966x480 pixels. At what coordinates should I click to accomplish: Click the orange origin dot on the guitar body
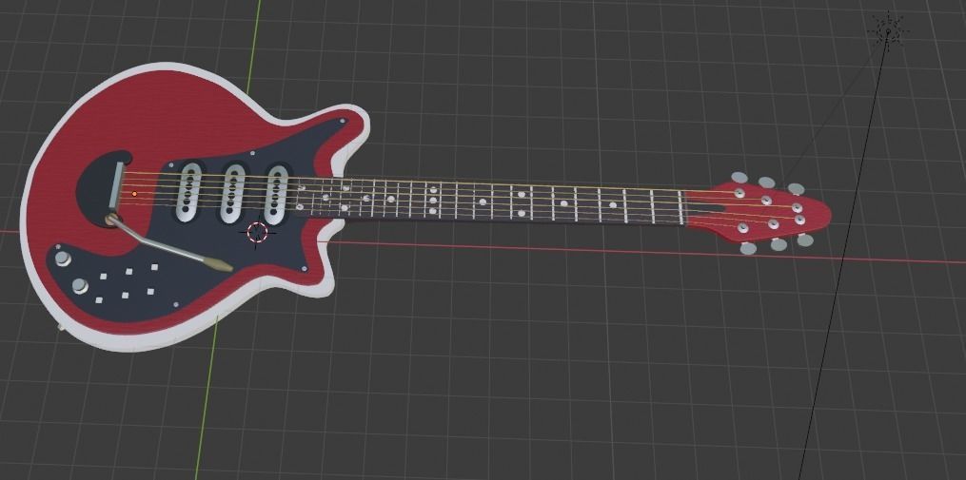pos(134,194)
